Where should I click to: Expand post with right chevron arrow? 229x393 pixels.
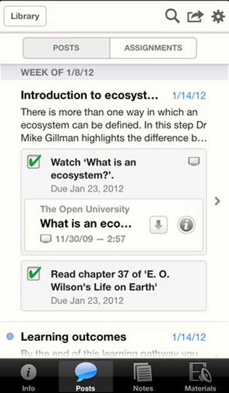click(218, 201)
